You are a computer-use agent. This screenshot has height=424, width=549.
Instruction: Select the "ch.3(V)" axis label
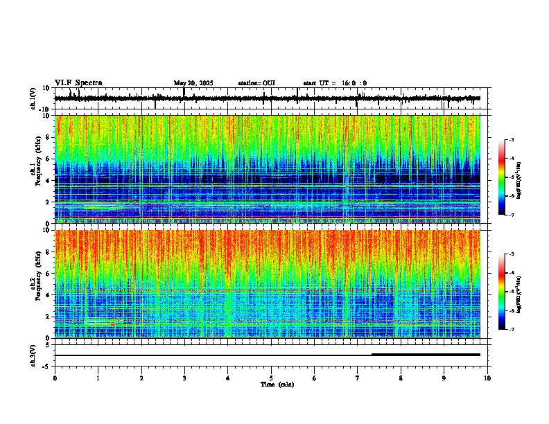click(33, 355)
